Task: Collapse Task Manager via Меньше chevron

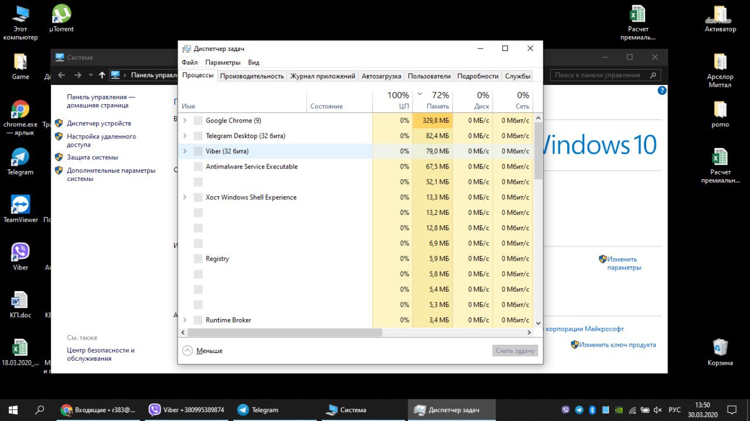Action: 187,351
